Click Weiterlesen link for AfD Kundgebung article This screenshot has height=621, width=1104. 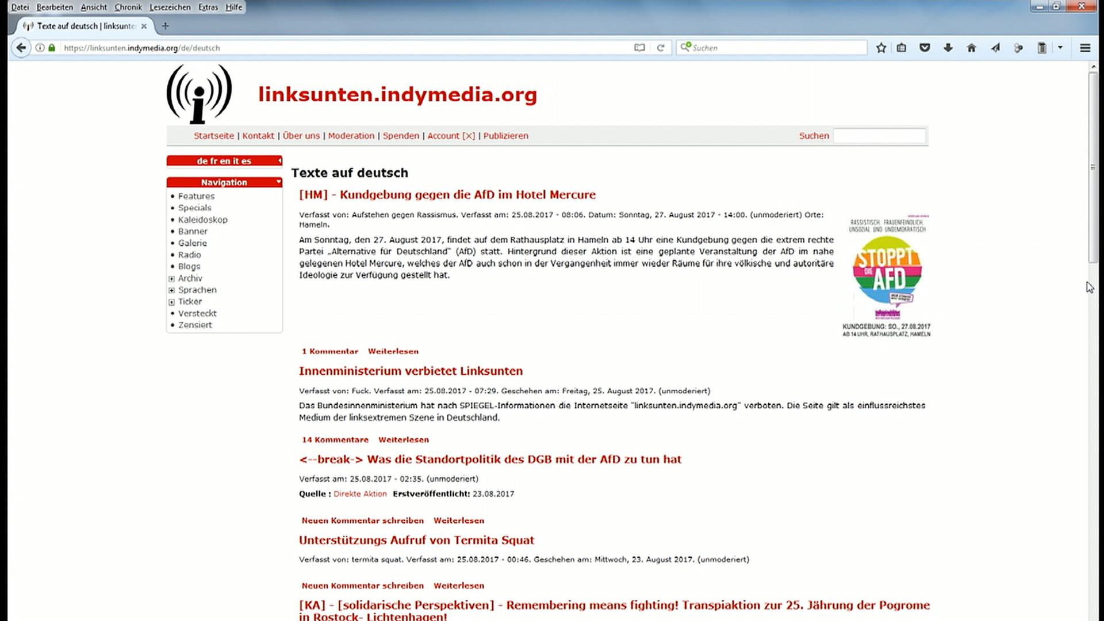pos(393,350)
